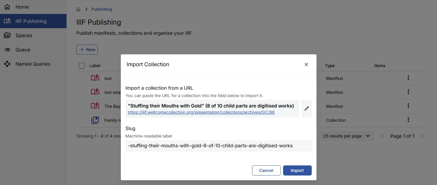Open the Queue sidebar icon
This screenshot has height=185, width=437.
7,50
